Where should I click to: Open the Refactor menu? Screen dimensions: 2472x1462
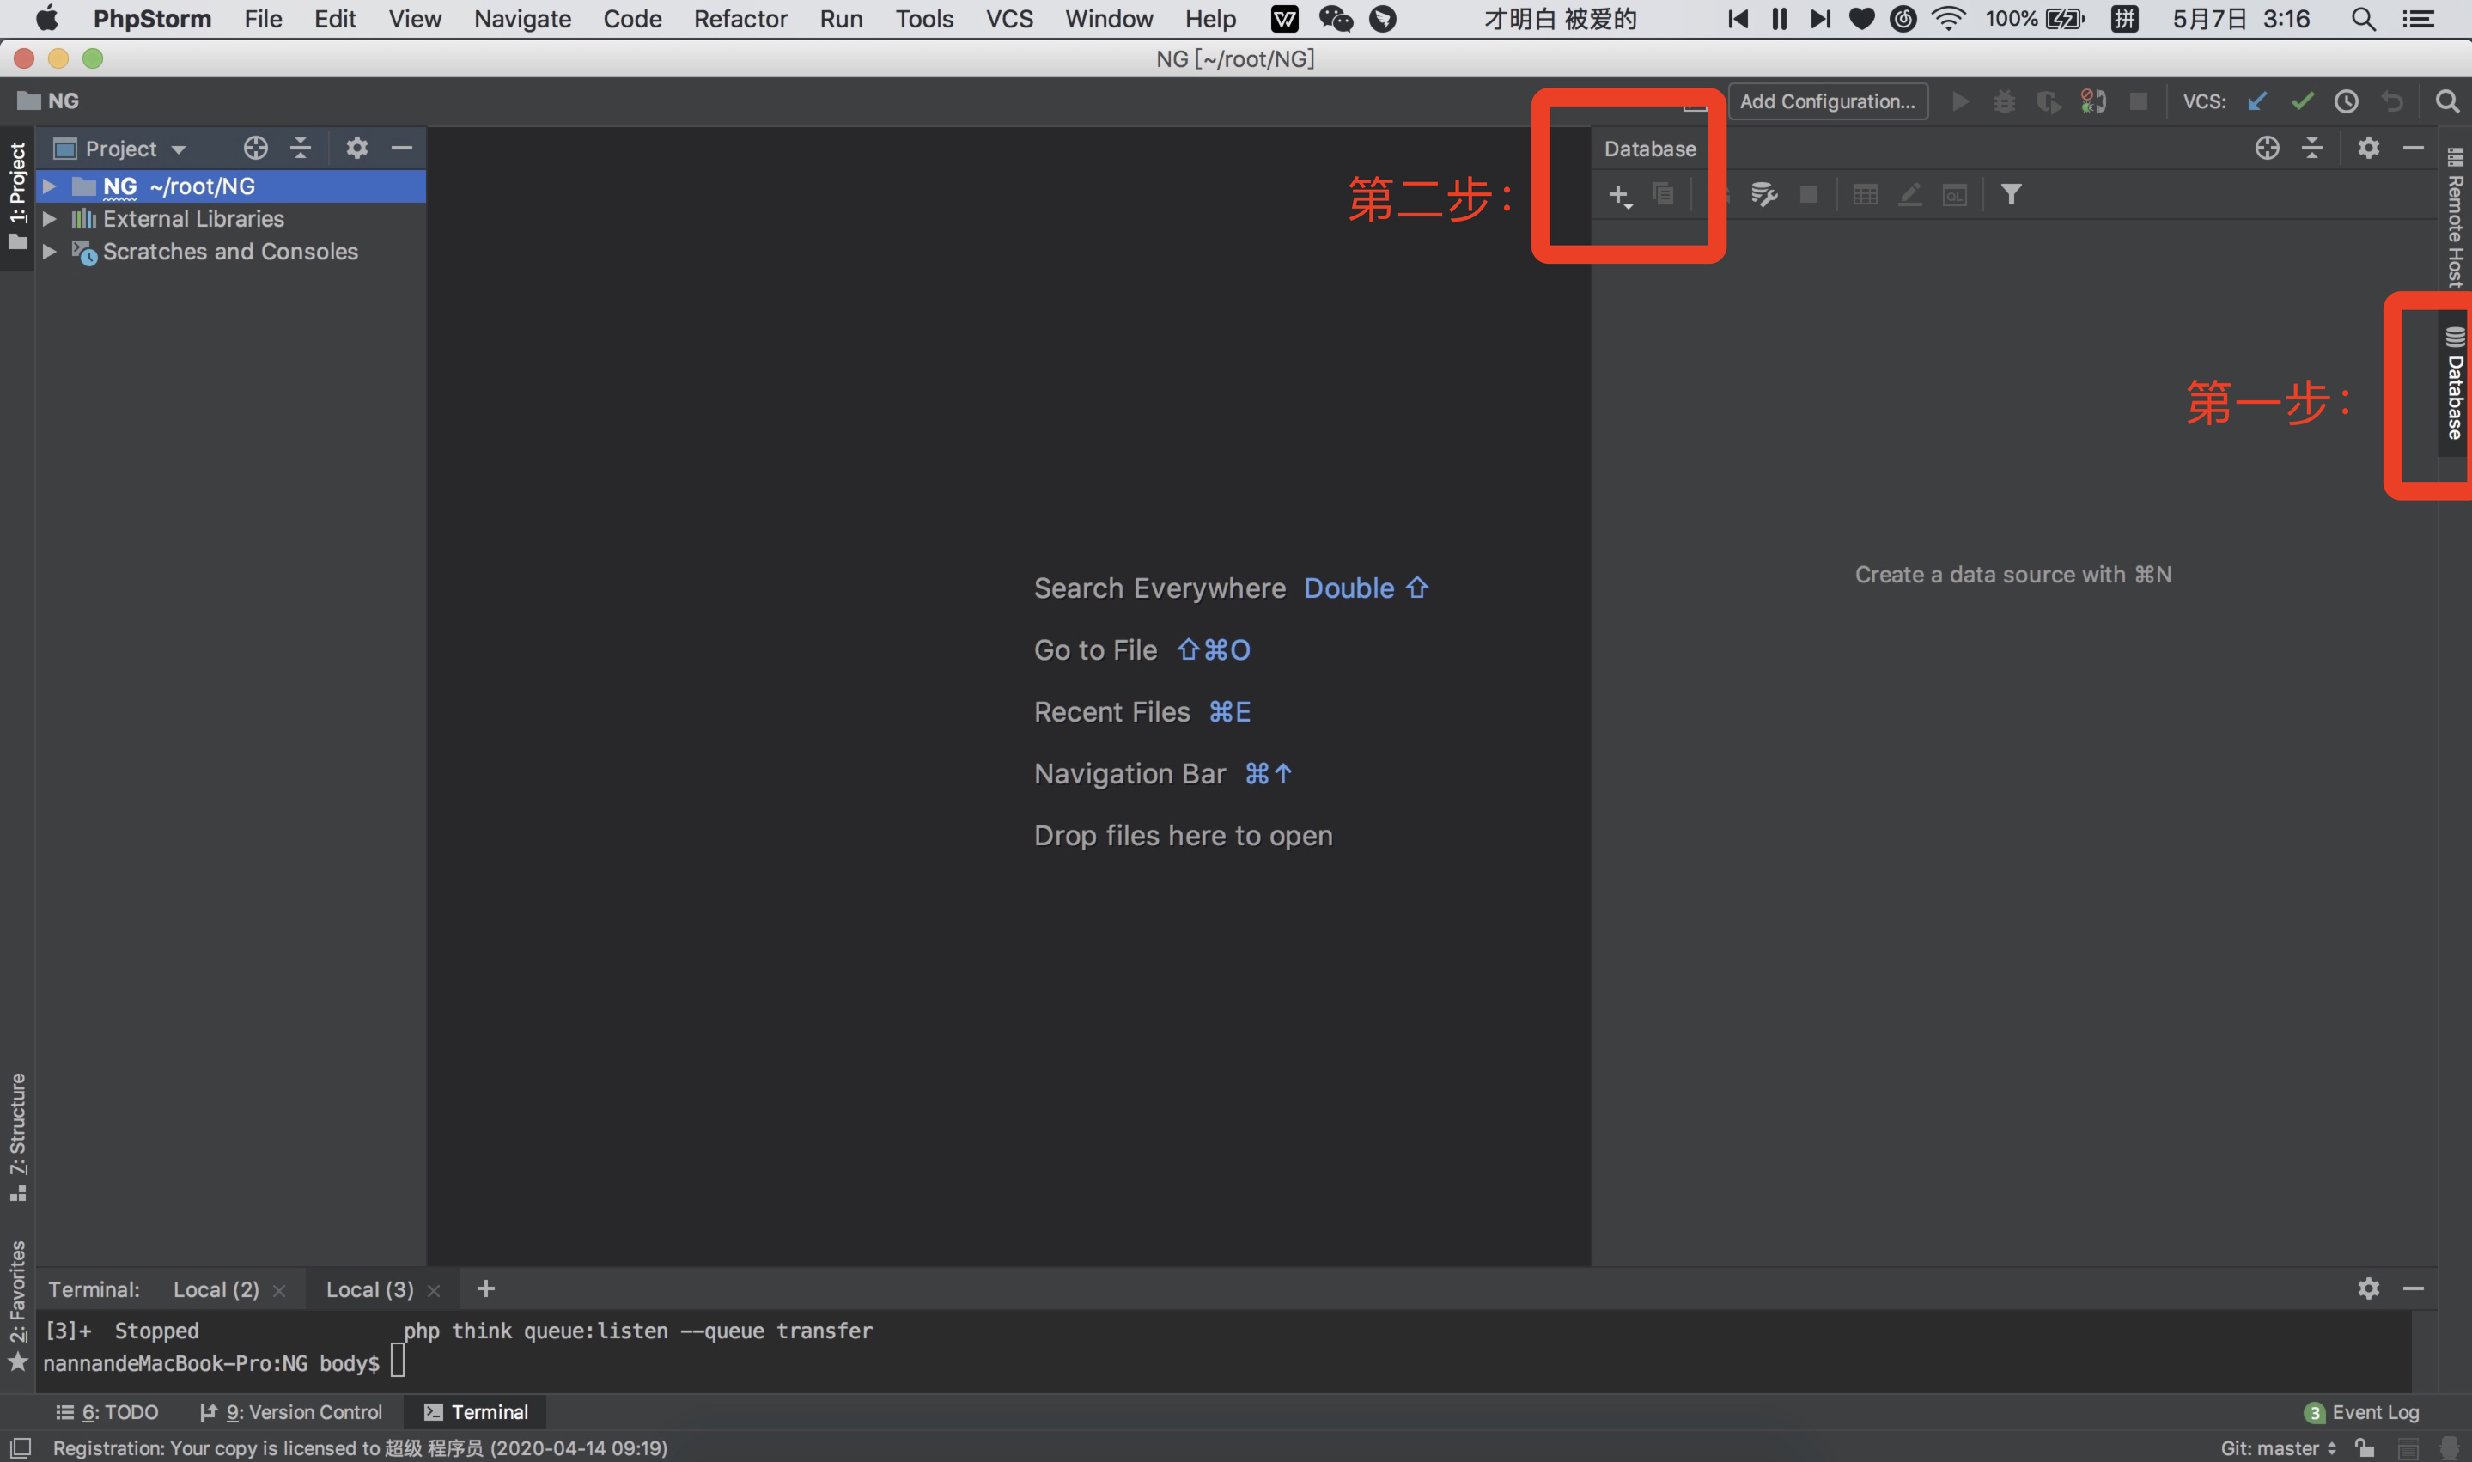click(x=740, y=19)
